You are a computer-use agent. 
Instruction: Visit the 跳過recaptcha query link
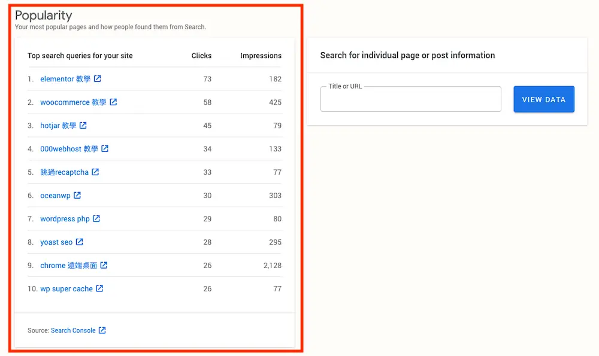[x=64, y=172]
